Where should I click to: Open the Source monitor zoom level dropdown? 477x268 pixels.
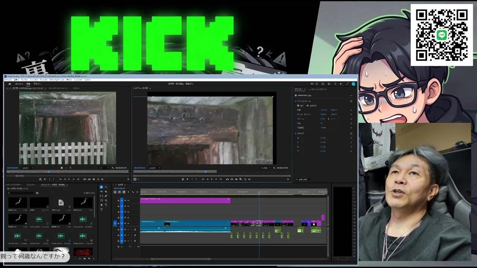point(27,168)
